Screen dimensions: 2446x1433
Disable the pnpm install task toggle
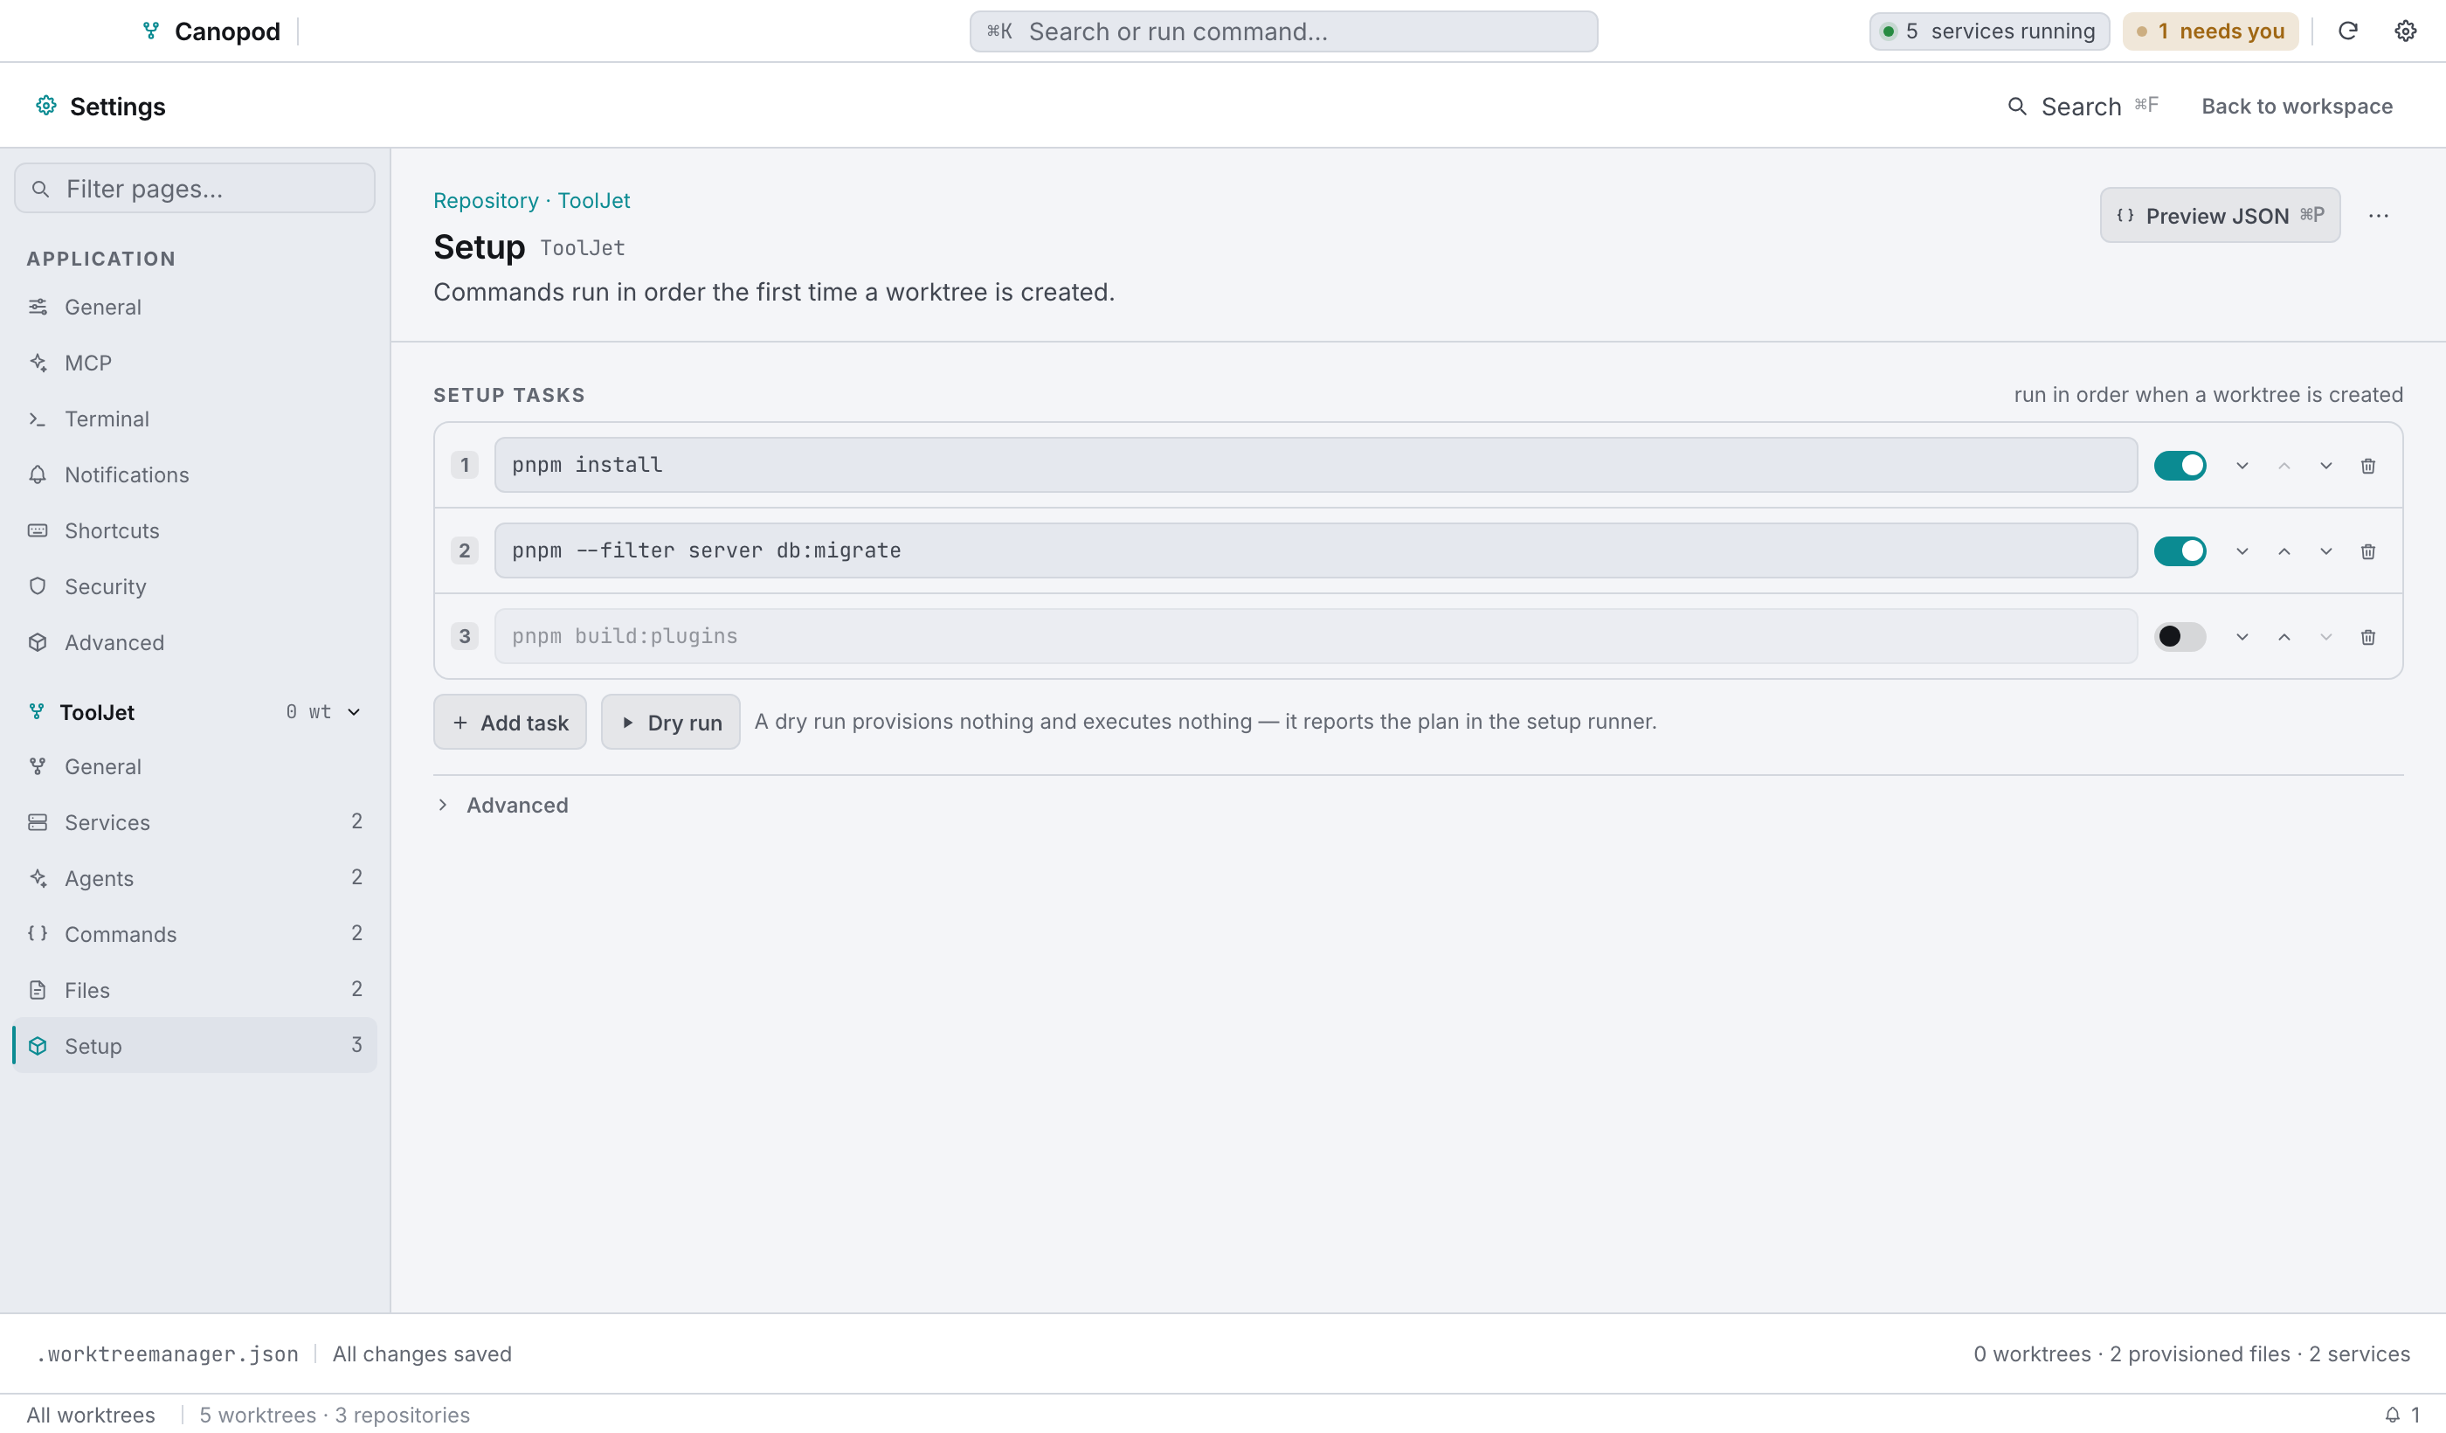click(2179, 466)
